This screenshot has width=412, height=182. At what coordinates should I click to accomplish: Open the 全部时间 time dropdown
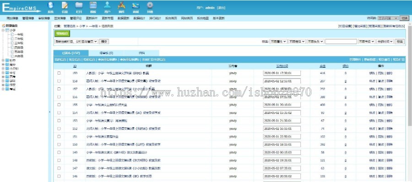point(385,42)
